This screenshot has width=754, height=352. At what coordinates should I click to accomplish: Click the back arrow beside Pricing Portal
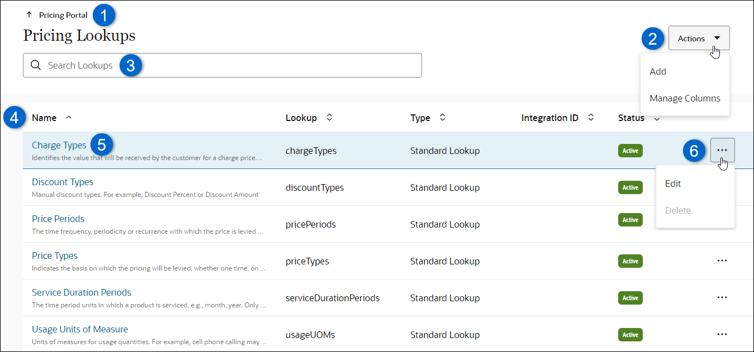click(29, 15)
